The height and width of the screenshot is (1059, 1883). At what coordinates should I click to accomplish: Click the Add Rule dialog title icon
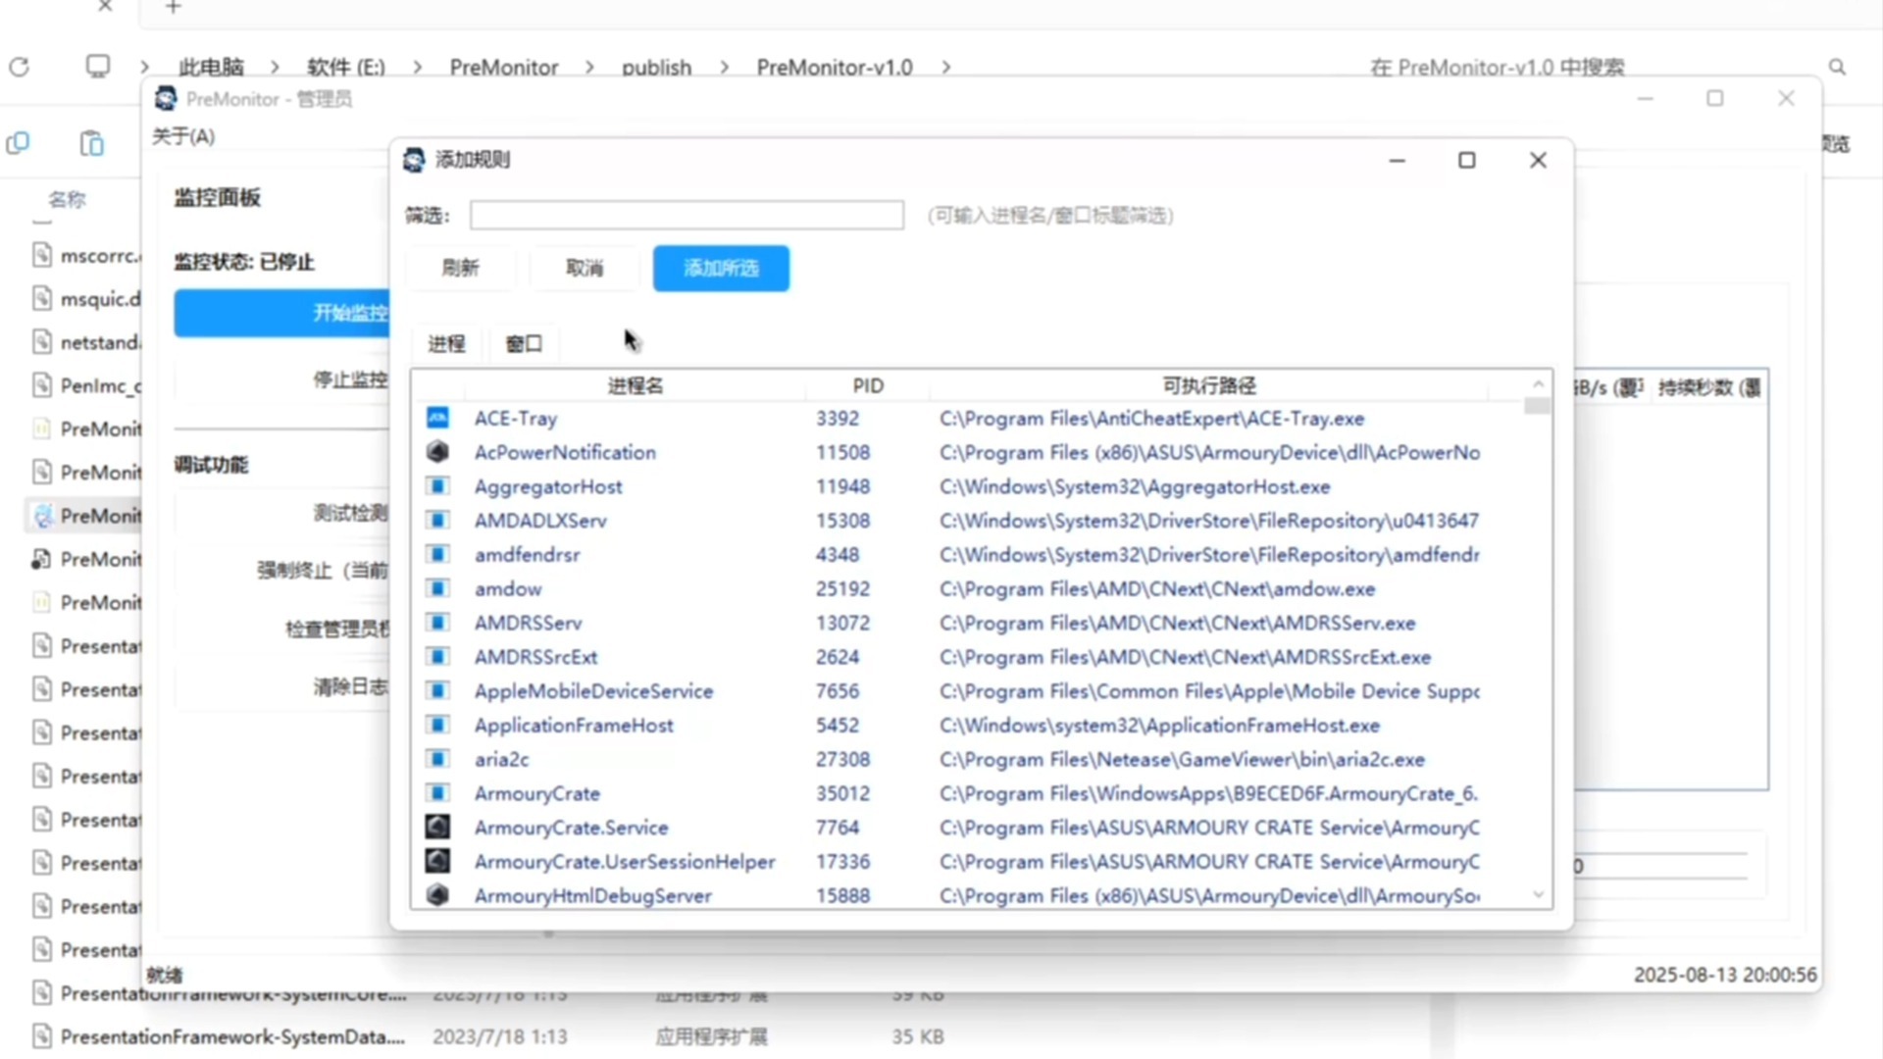pos(414,160)
